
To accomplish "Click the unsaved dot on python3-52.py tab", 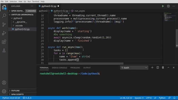I will click(x=58, y=6).
